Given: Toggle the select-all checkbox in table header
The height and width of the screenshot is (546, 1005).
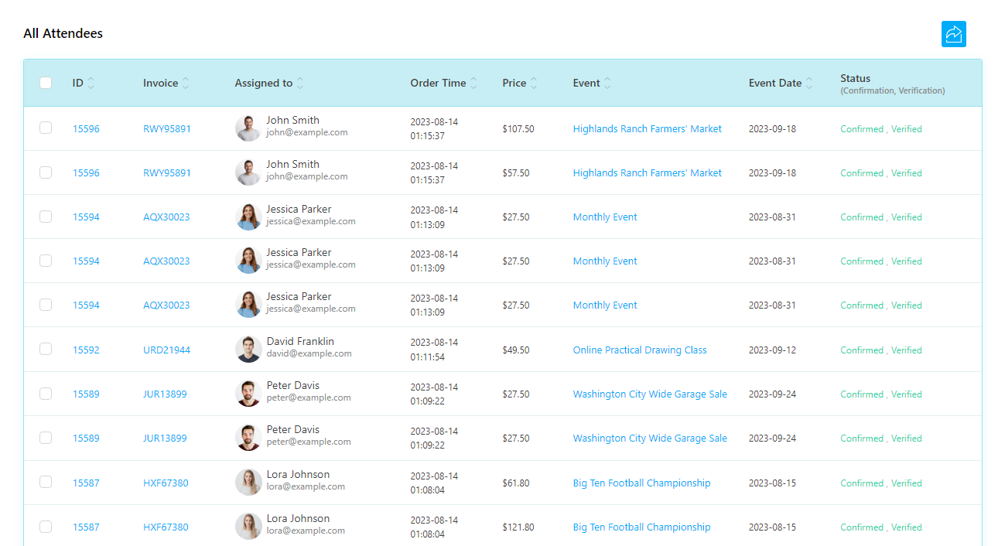Looking at the screenshot, I should pos(46,83).
